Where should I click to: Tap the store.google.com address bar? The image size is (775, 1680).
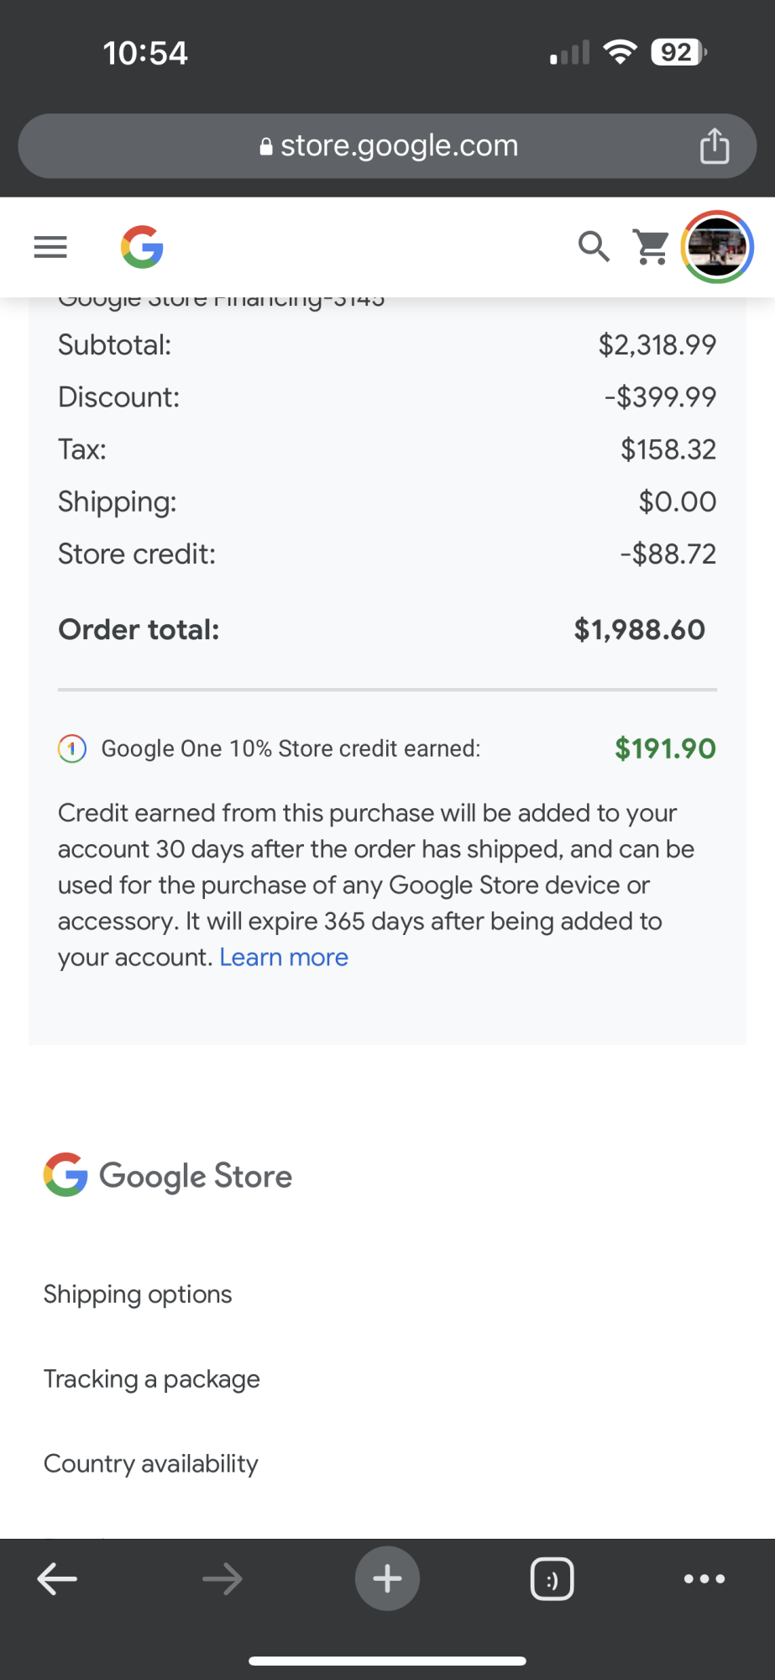point(389,146)
